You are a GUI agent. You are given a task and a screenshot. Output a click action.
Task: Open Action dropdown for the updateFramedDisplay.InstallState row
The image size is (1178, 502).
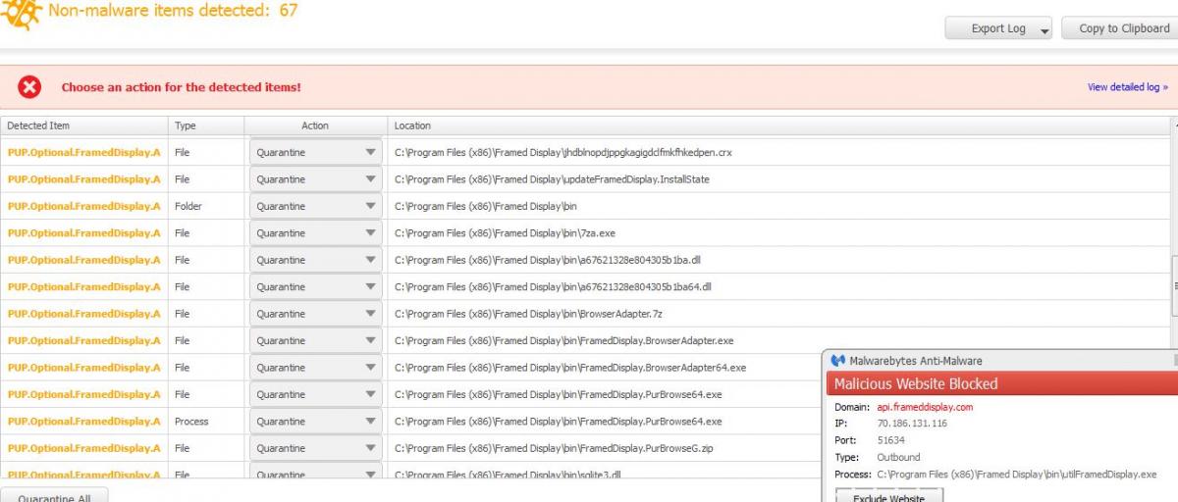pyautogui.click(x=316, y=179)
